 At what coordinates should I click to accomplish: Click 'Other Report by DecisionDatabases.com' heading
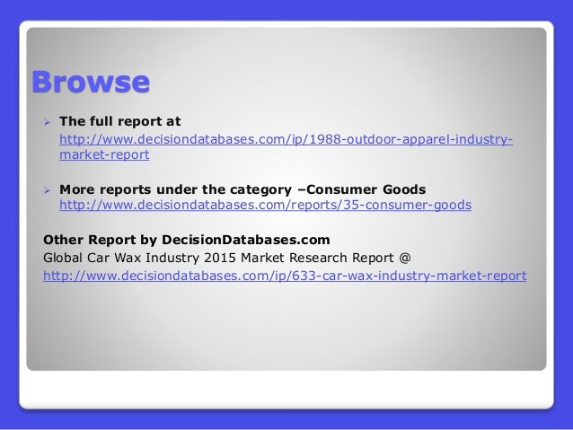click(187, 240)
